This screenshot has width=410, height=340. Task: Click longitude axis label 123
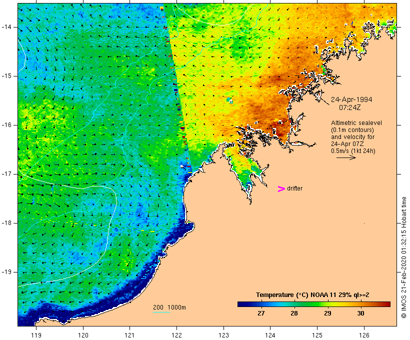(x=223, y=335)
